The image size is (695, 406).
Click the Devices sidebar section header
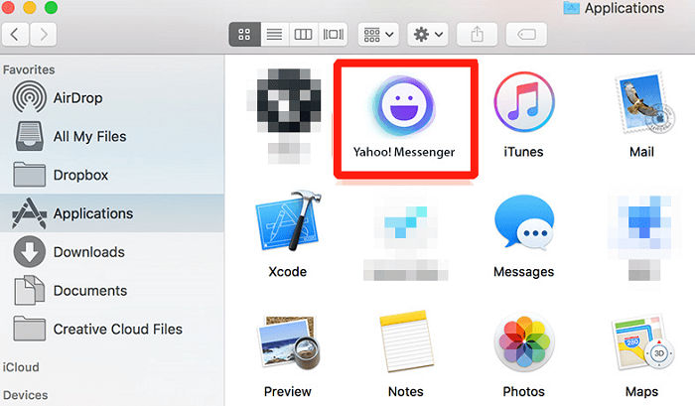click(25, 395)
